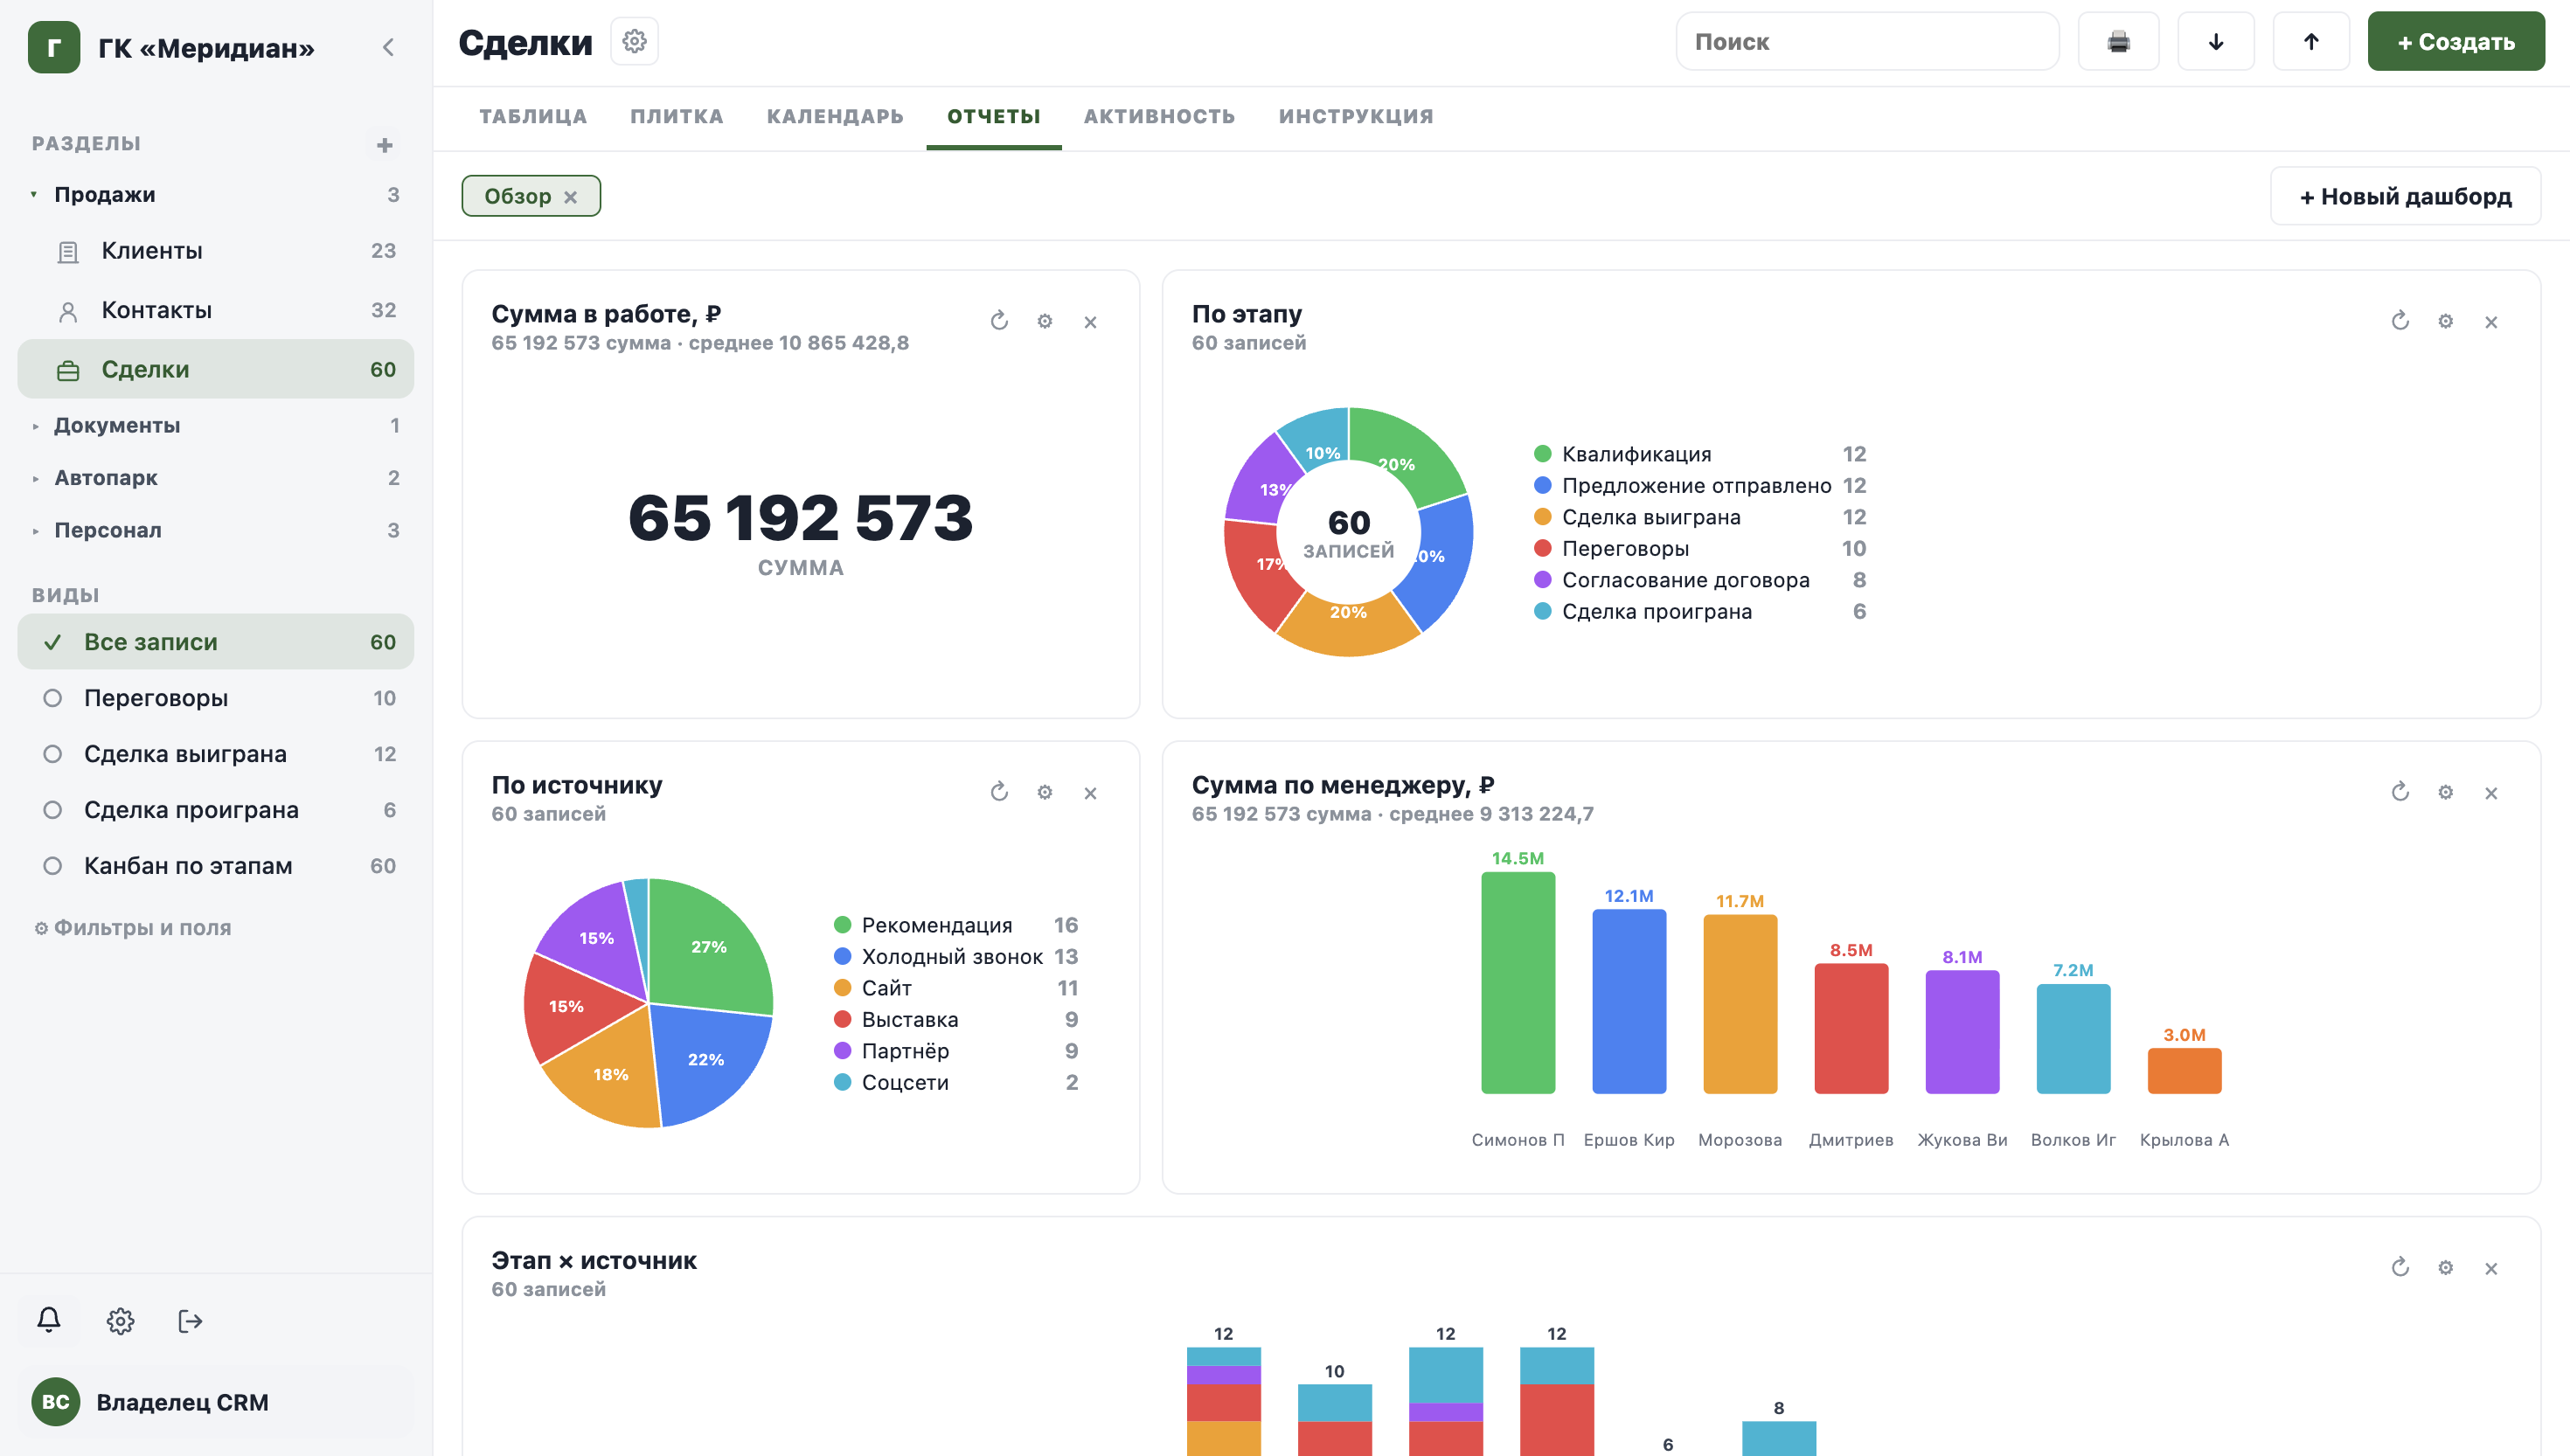
Task: Click the 27% slice in source pie
Action: click(709, 946)
